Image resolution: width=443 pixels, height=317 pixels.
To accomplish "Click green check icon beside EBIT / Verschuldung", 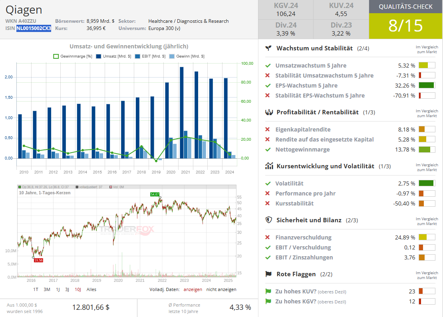I will tap(268, 247).
